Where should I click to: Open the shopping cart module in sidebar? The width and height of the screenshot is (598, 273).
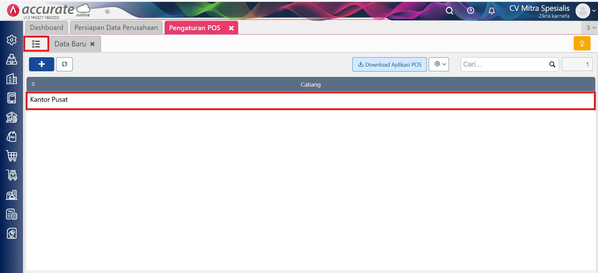[x=12, y=156]
